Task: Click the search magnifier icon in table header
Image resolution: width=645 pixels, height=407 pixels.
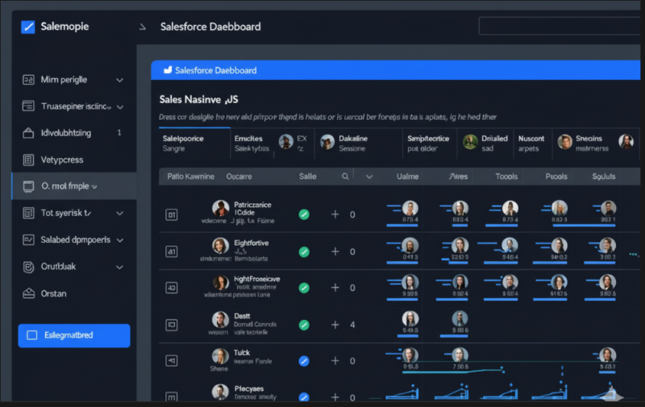Action: (345, 176)
